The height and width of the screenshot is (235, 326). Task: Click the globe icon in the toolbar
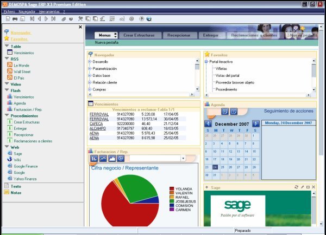(149, 19)
